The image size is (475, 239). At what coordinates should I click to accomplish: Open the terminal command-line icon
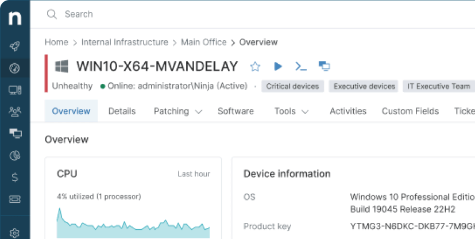(301, 66)
